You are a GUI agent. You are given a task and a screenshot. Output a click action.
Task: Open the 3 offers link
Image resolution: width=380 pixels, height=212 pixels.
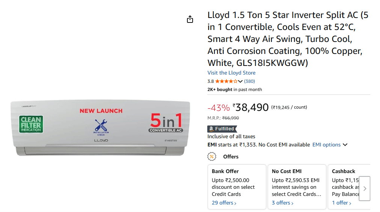click(x=282, y=203)
